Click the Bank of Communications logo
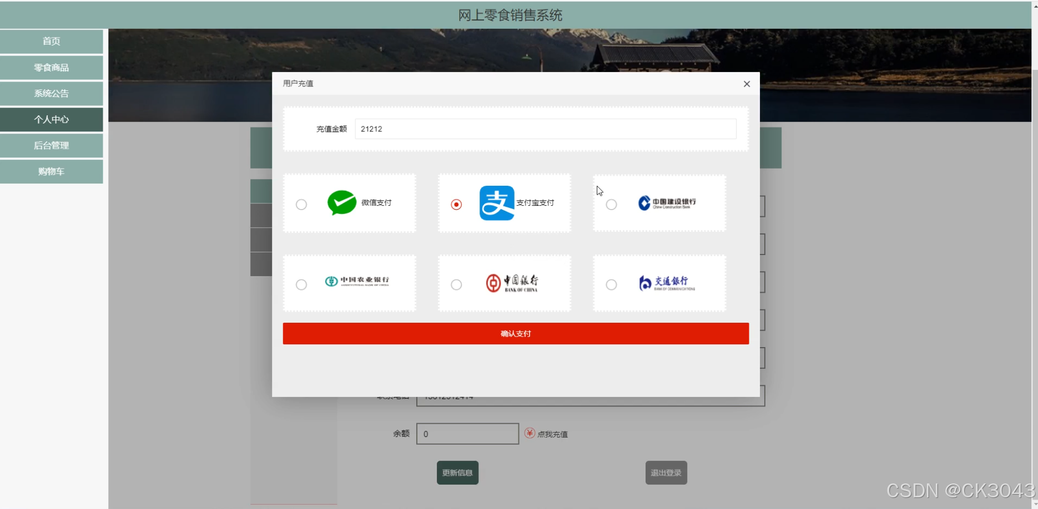The image size is (1038, 509). point(667,283)
